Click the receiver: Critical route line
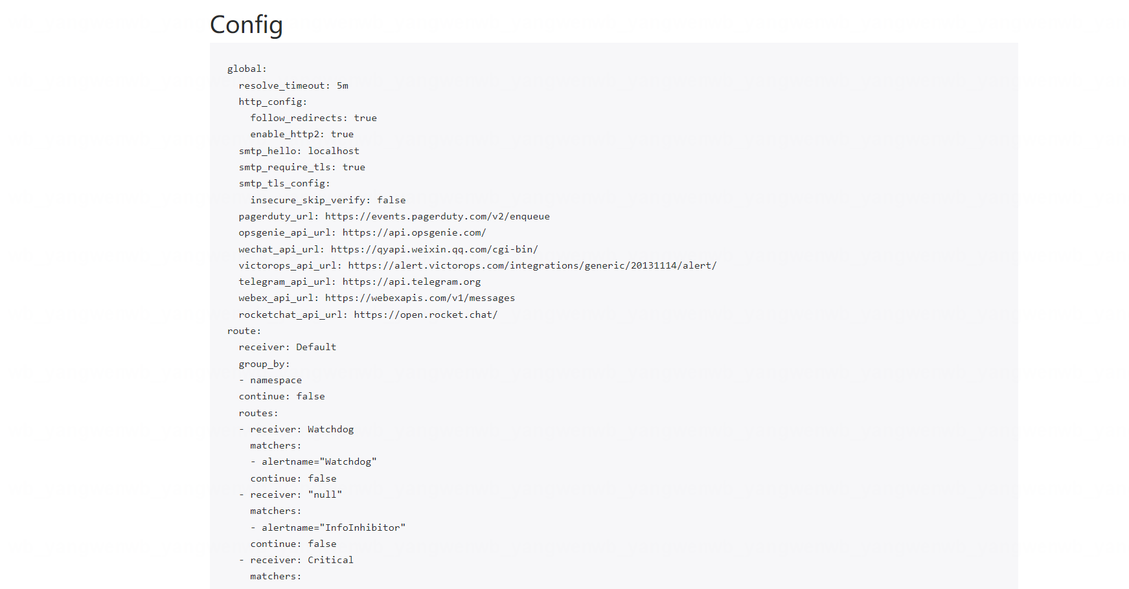Viewport: 1129px width, 589px height. coord(302,560)
